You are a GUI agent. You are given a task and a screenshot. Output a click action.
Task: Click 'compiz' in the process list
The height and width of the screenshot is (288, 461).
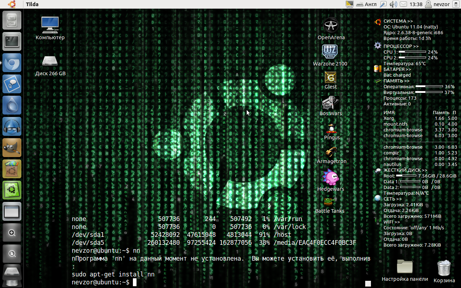pos(391,153)
